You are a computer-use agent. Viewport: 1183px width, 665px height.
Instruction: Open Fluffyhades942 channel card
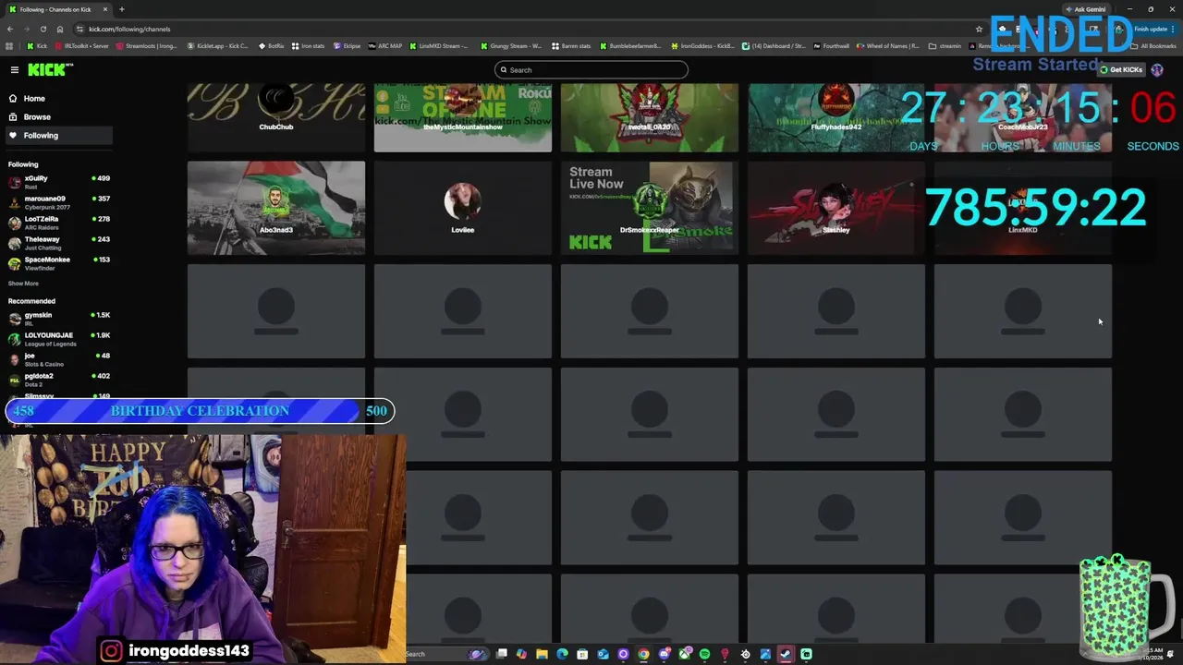(835, 117)
